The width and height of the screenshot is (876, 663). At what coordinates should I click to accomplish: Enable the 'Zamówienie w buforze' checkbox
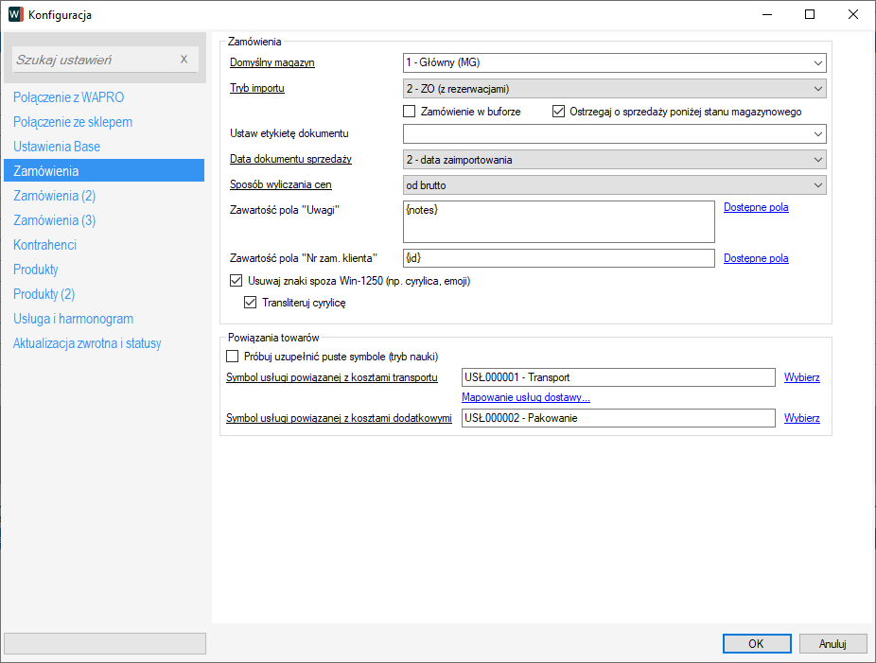click(x=410, y=112)
